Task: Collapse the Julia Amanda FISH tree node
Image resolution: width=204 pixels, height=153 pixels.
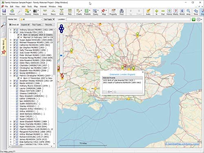Action: coord(11,32)
